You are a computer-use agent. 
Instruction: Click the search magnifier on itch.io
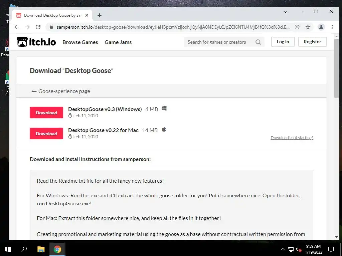point(258,42)
